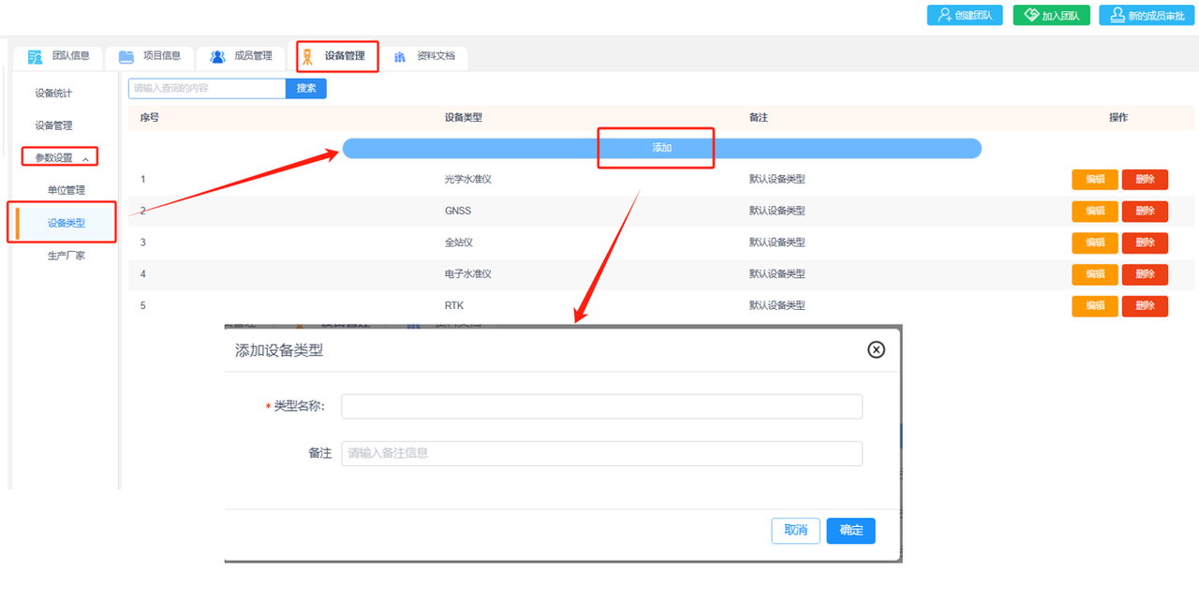Go to the 资料文档 tab
Screen dimensions: 1199x601
425,56
